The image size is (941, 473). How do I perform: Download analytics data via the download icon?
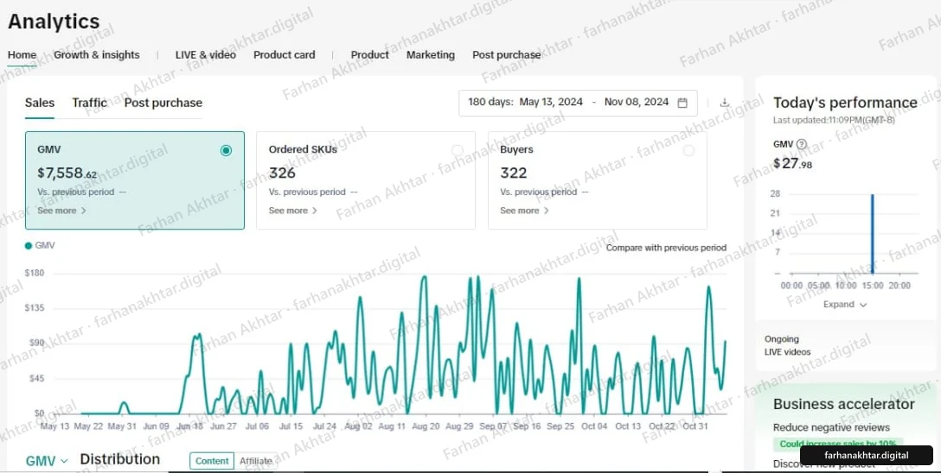tap(725, 103)
